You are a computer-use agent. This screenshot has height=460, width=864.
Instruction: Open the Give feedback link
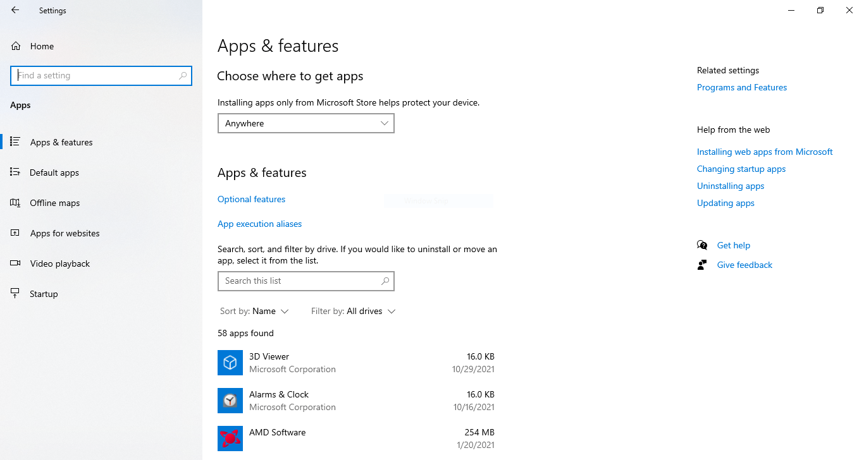[744, 265]
